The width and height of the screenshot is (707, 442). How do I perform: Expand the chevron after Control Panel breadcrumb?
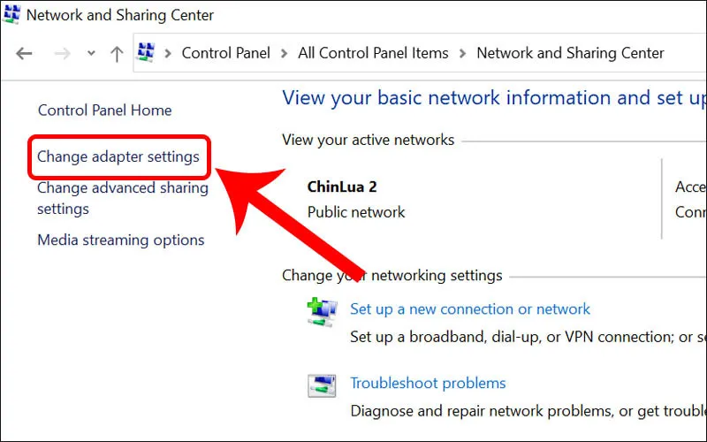285,53
